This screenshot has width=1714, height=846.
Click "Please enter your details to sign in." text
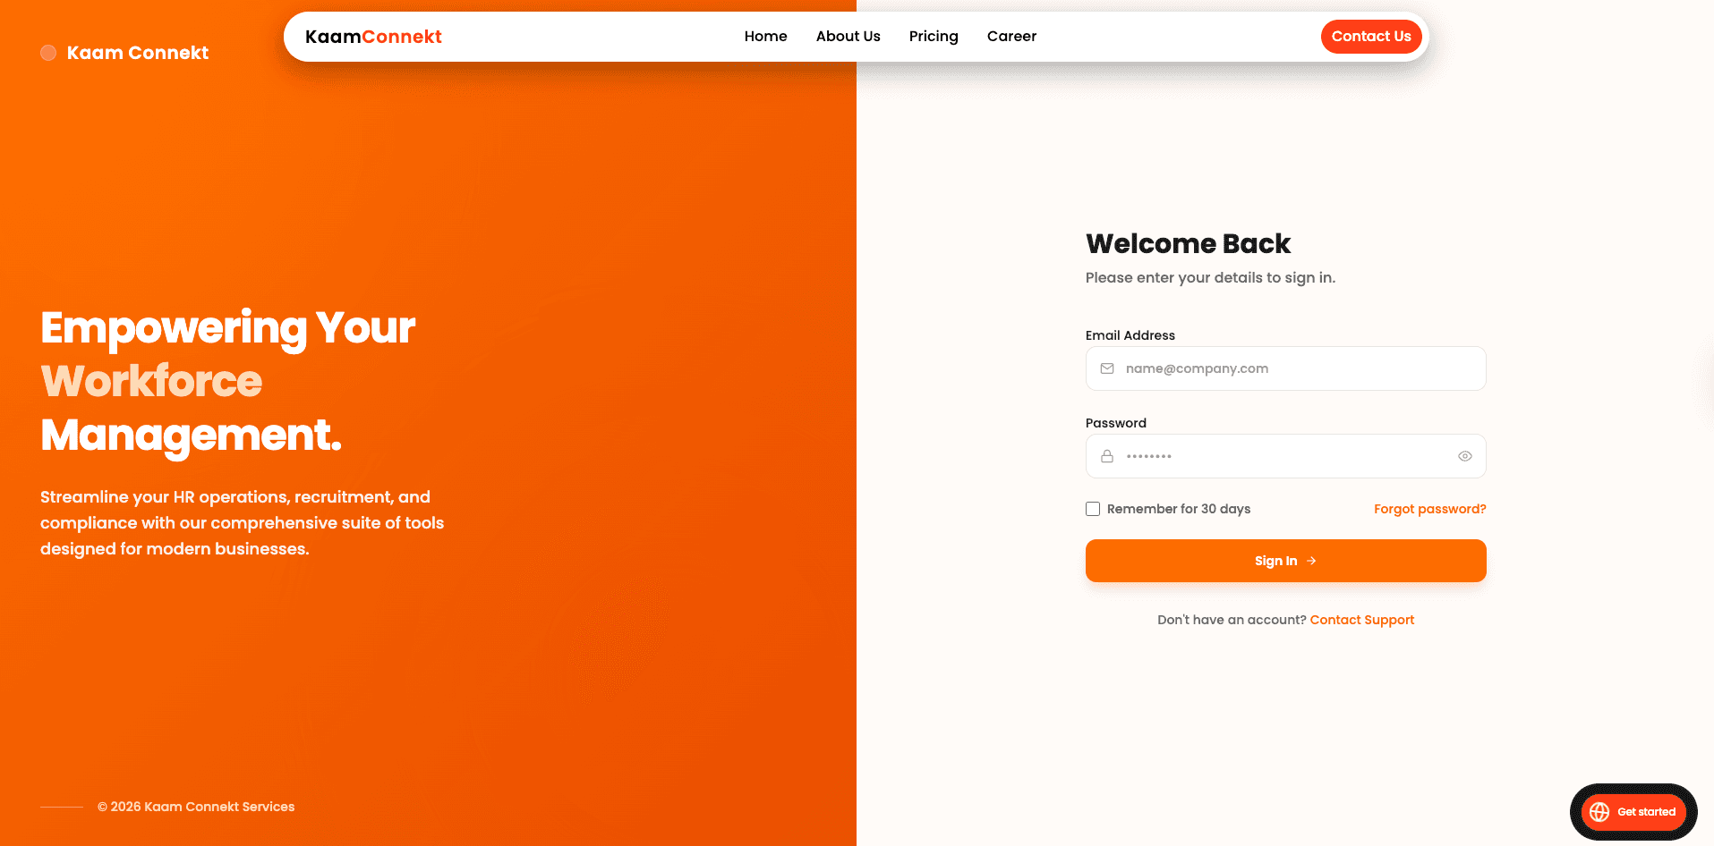point(1210,277)
